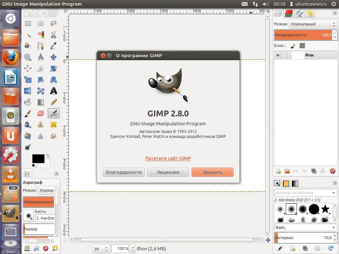339x254 pixels.
Task: Select the Color Picker eyedropper tool
Action: [x=53, y=46]
